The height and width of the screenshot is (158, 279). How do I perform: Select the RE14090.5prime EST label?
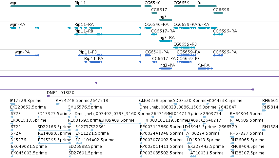[55, 134]
